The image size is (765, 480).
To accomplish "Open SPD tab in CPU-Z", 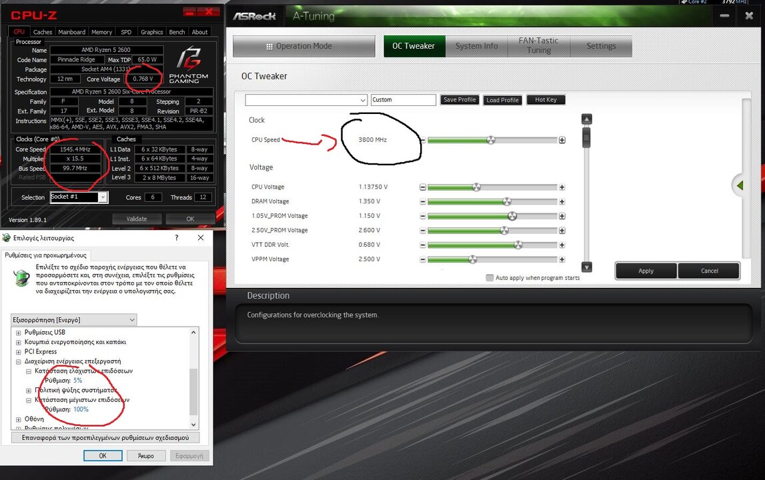I will 126,32.
